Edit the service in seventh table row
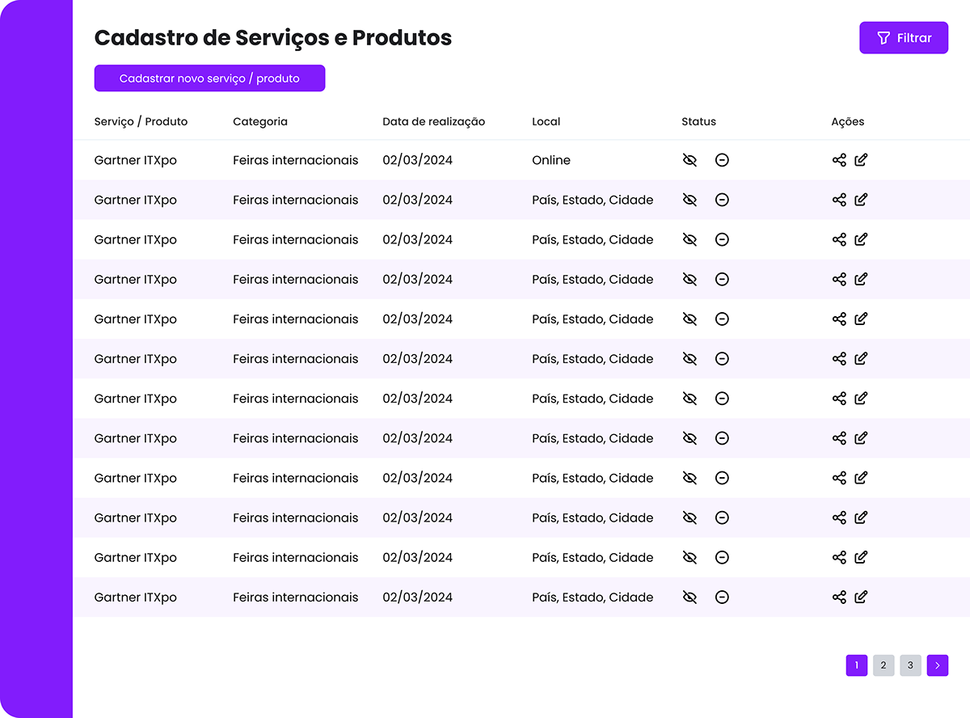The image size is (970, 718). tap(861, 398)
